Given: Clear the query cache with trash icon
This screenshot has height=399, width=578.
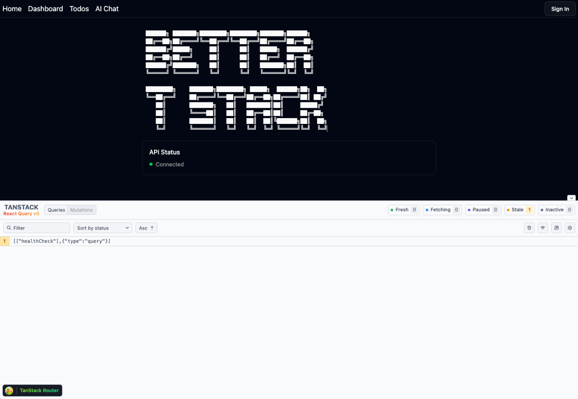Looking at the screenshot, I should click(529, 228).
